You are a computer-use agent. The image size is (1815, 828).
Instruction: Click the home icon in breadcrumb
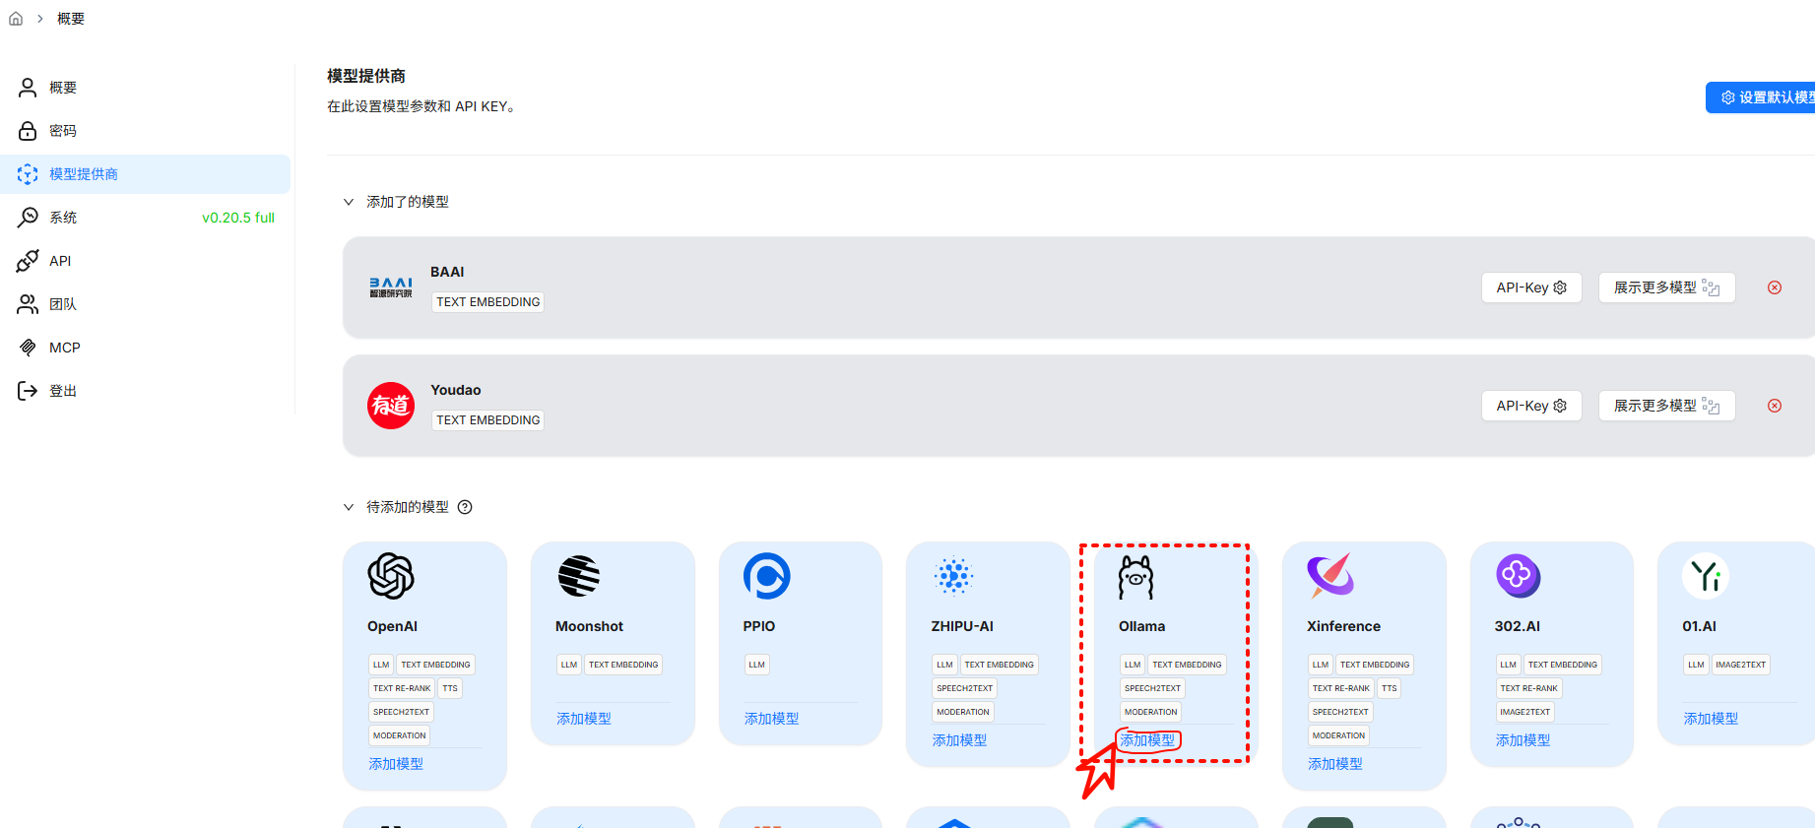(16, 19)
